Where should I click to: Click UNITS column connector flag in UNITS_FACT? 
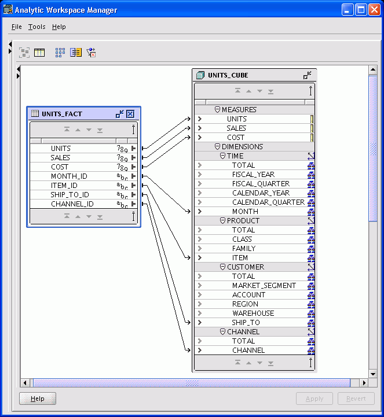133,149
